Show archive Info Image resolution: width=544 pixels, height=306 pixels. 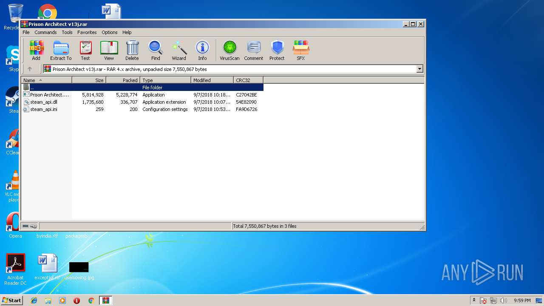point(202,51)
